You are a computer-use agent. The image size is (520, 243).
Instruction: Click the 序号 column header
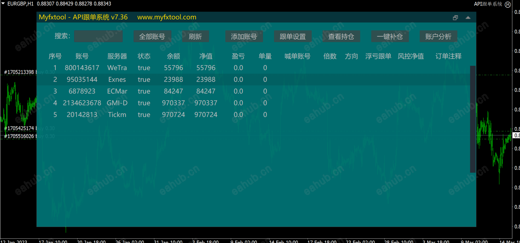point(55,56)
